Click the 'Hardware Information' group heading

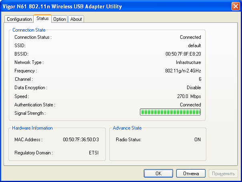pos(32,128)
